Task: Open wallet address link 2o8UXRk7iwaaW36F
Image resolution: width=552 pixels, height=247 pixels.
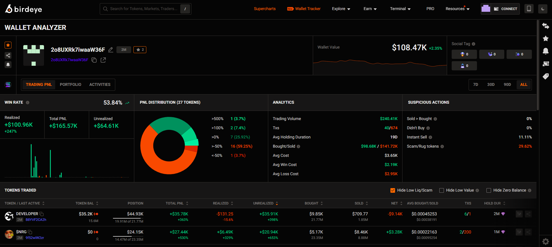Action: pos(69,60)
